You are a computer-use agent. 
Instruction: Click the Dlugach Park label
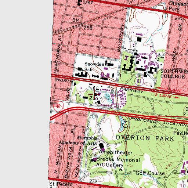tap(178, 6)
